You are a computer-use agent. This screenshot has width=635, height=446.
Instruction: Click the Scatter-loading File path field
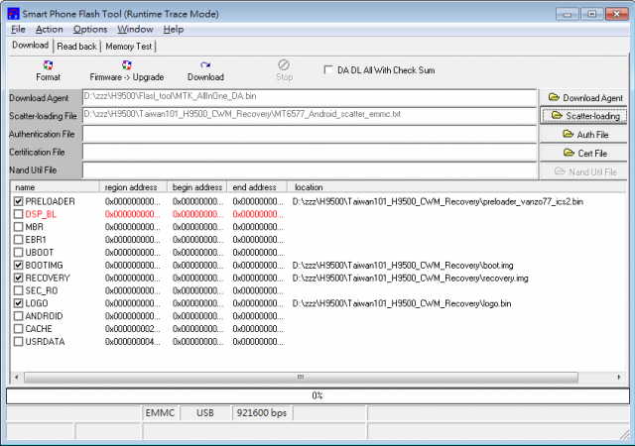pyautogui.click(x=310, y=115)
